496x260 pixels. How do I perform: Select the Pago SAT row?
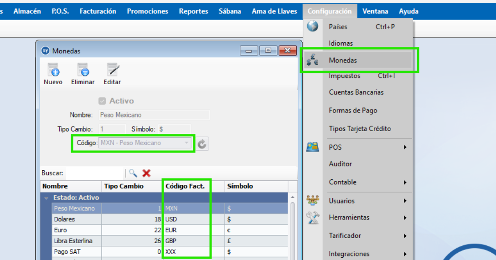(170, 252)
